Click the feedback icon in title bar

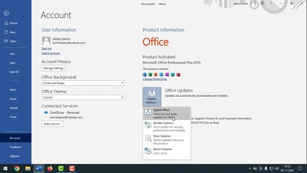[x=262, y=3]
